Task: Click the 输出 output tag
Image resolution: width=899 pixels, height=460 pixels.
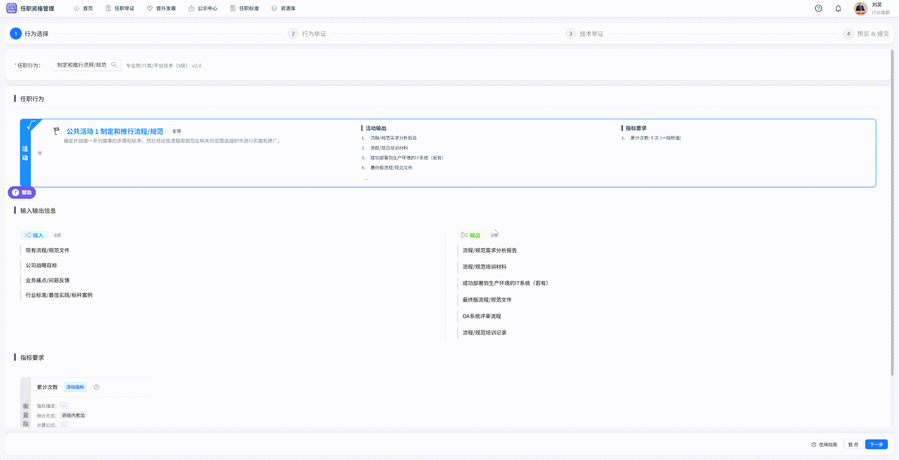Action: click(x=471, y=235)
